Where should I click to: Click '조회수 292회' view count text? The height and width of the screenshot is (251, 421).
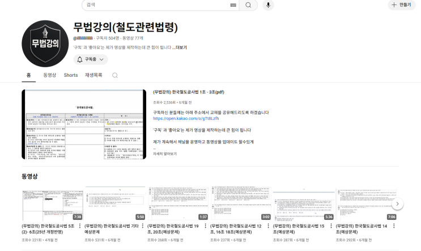tap(346, 240)
